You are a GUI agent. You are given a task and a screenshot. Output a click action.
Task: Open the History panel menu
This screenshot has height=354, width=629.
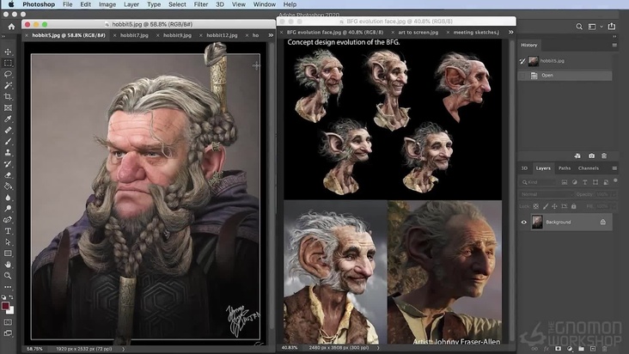pyautogui.click(x=614, y=45)
